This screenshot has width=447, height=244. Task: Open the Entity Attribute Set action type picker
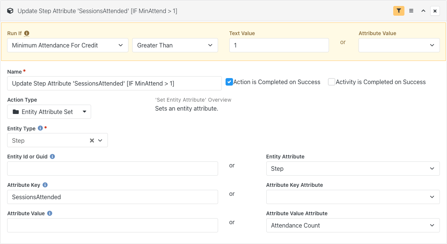click(49, 112)
